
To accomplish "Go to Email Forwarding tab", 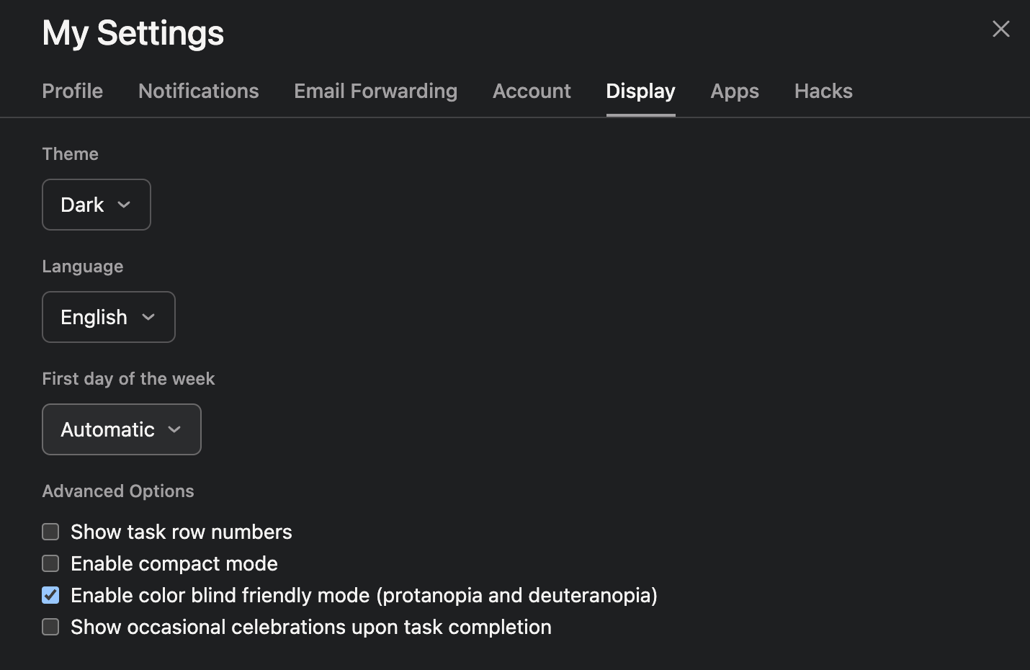I will [x=375, y=91].
